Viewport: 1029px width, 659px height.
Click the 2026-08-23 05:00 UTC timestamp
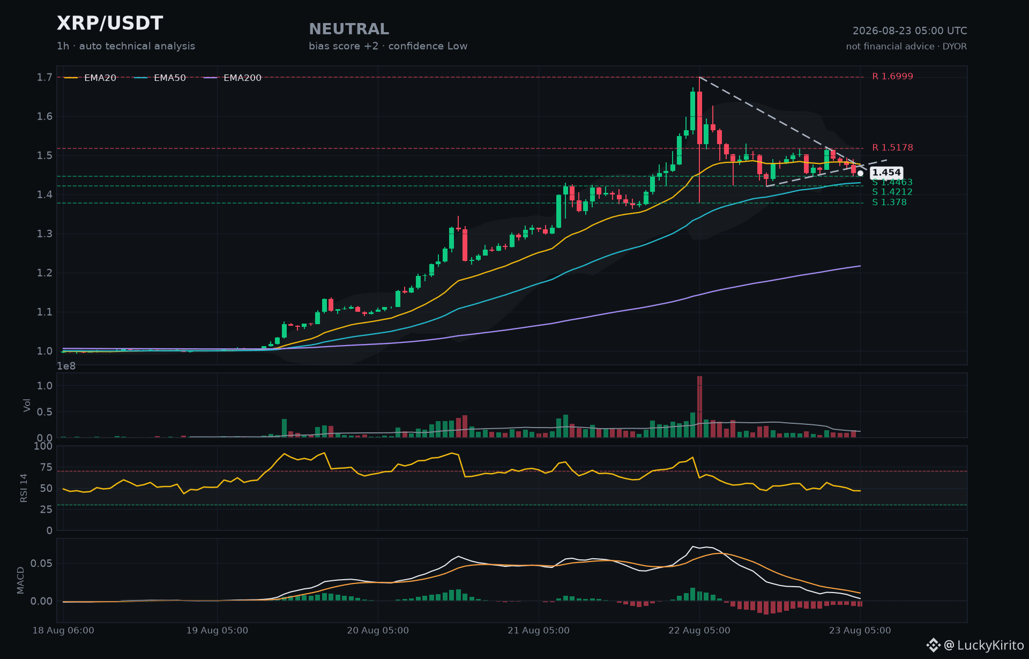[910, 31]
